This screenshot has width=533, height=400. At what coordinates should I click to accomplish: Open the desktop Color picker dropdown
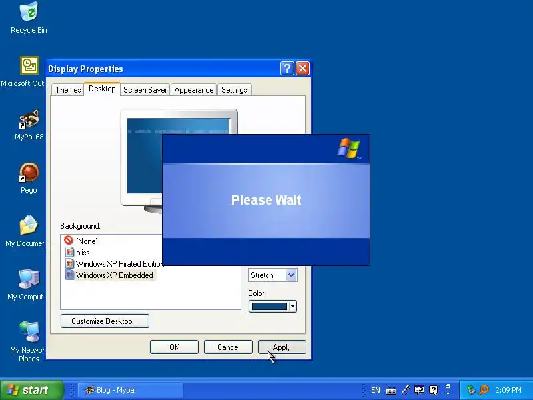272,307
